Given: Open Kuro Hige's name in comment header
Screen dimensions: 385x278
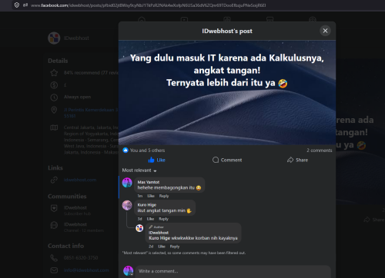Looking at the screenshot, I should click(x=147, y=205).
